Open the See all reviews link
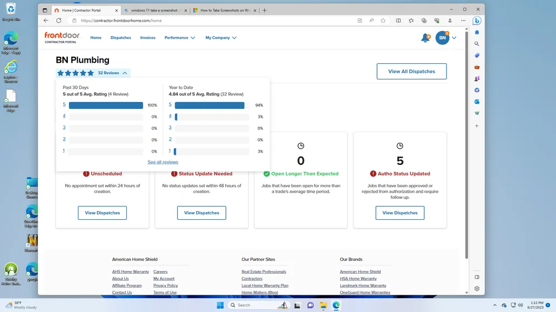 click(163, 162)
